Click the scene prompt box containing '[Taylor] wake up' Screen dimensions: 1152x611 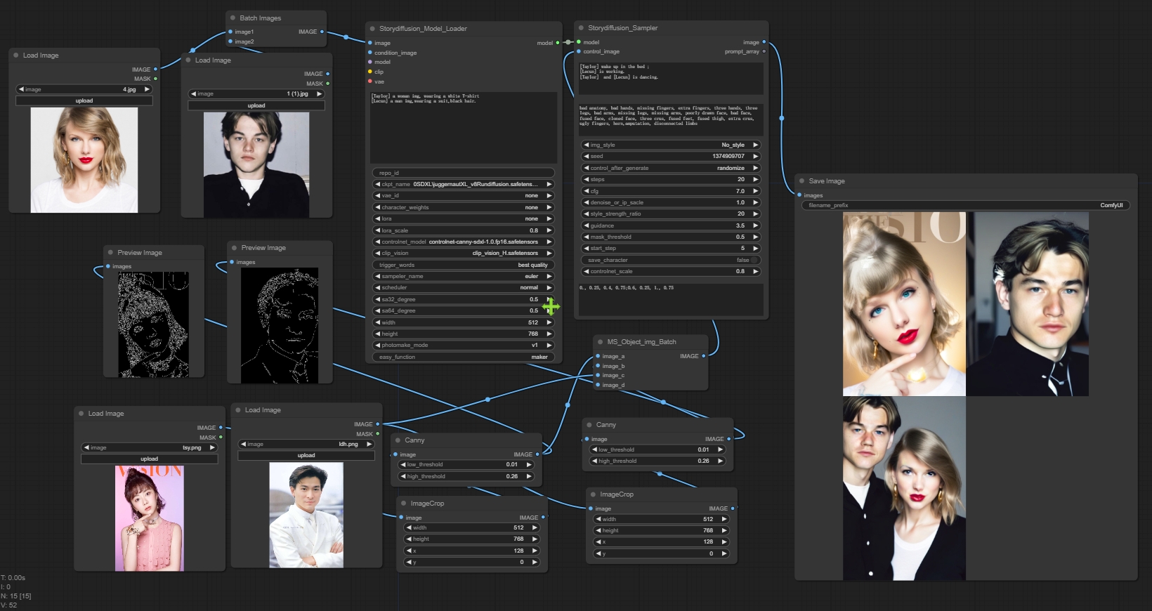pos(671,78)
